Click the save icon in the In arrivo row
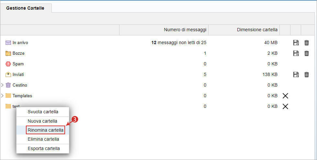 tap(296, 42)
